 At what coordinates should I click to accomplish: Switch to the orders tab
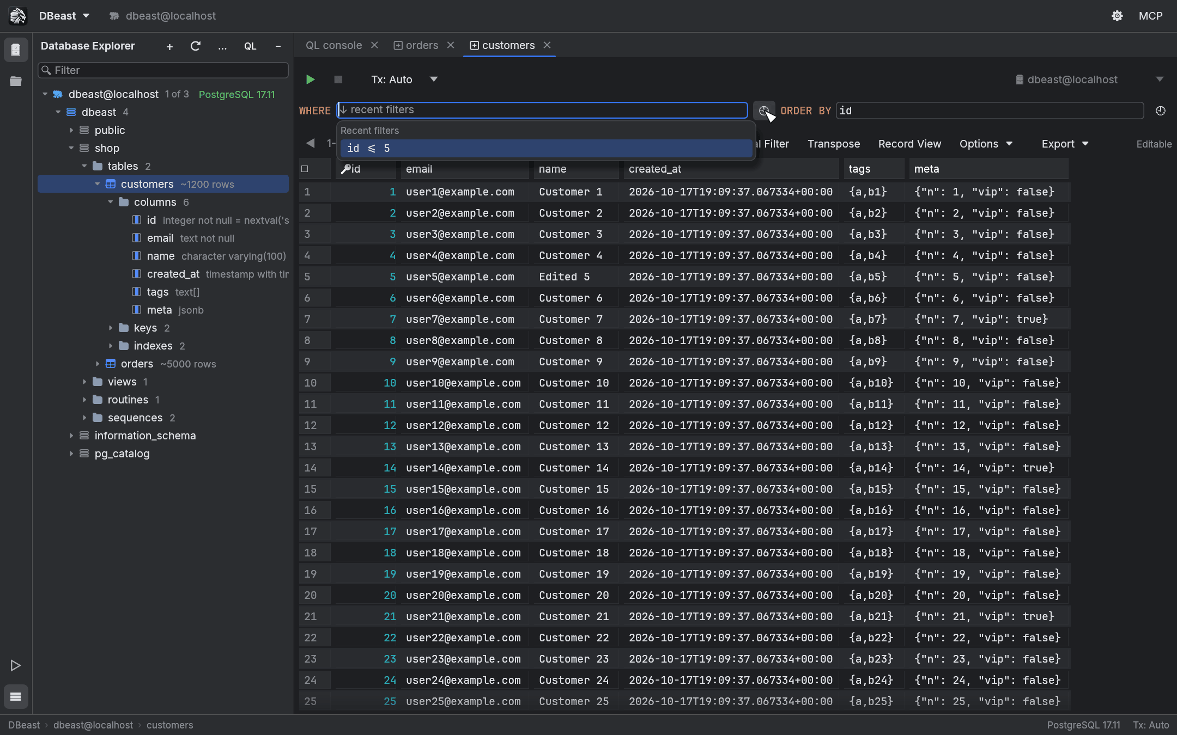point(416,45)
